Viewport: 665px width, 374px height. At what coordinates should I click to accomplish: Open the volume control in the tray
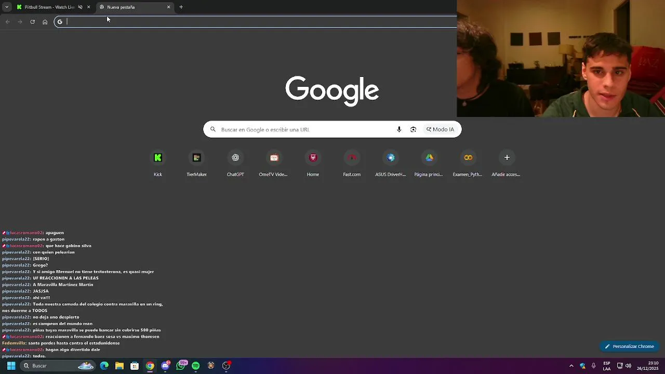[628, 366]
